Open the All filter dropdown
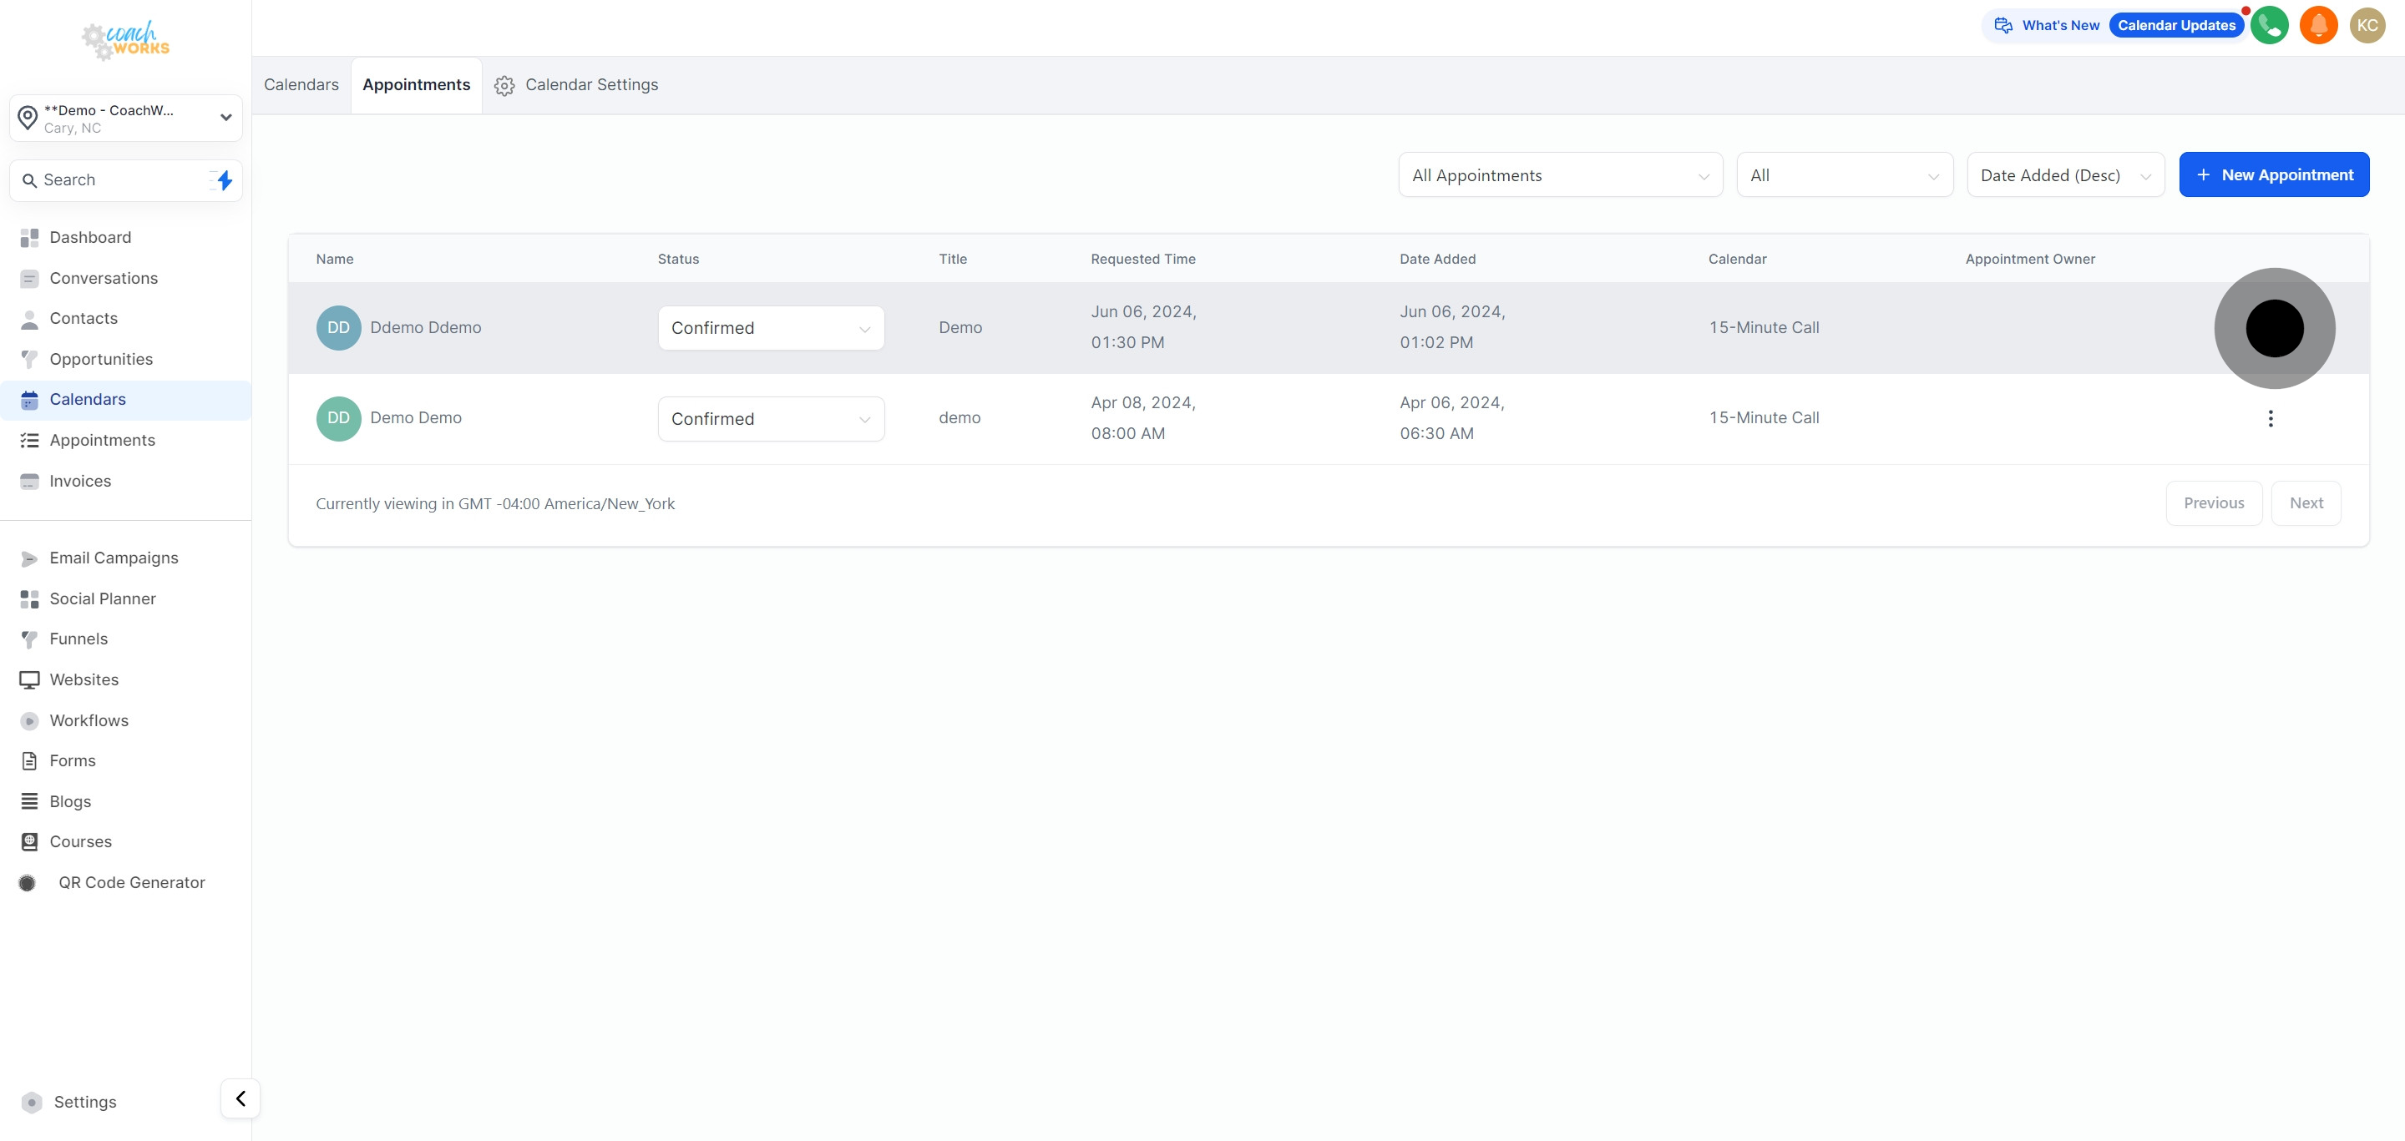The height and width of the screenshot is (1141, 2405). click(1844, 175)
